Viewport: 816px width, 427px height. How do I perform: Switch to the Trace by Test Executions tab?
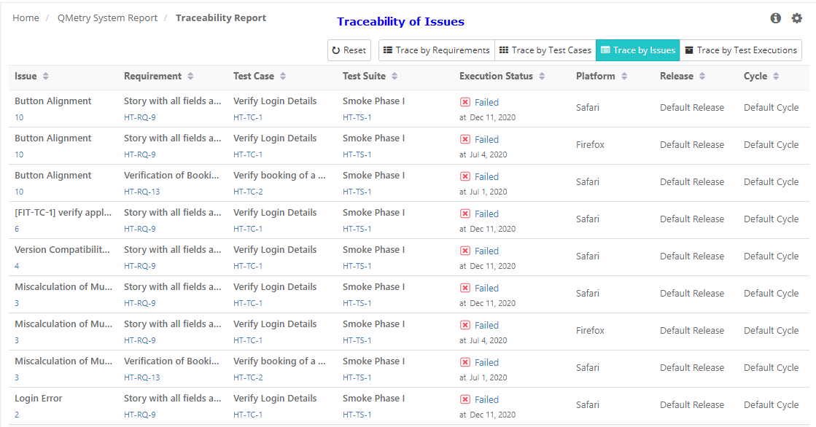click(741, 50)
